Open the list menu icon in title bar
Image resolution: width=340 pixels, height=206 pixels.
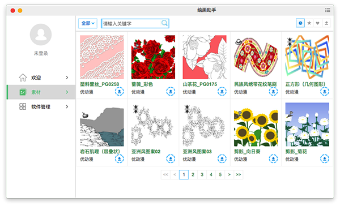[328, 10]
